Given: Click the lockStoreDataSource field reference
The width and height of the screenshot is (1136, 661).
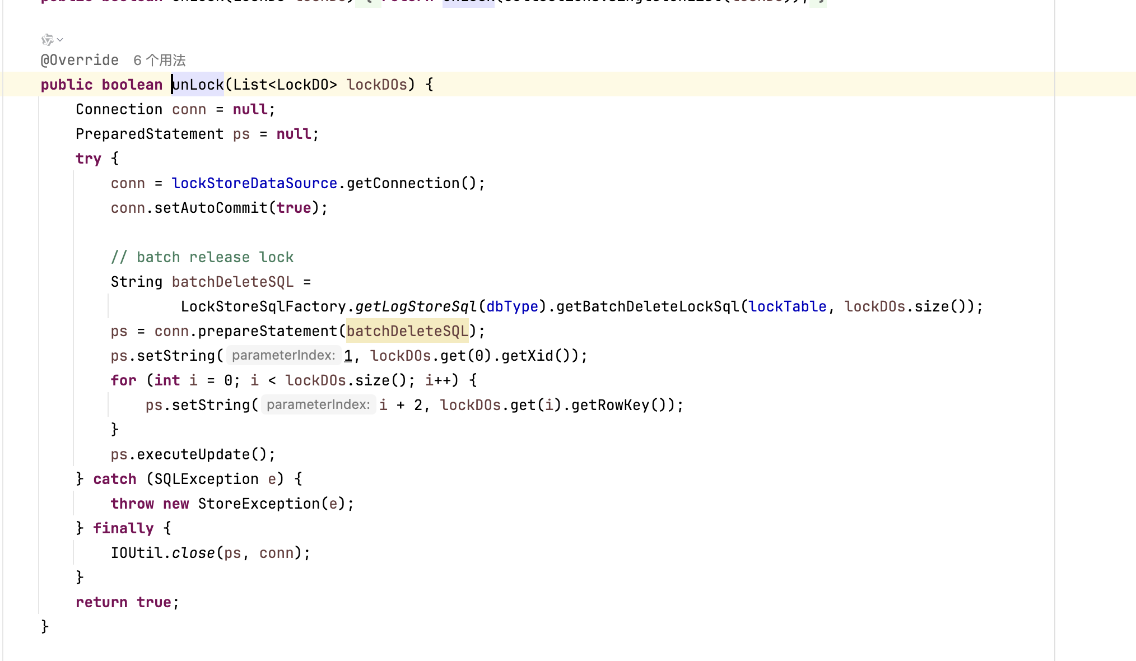Looking at the screenshot, I should pyautogui.click(x=254, y=183).
